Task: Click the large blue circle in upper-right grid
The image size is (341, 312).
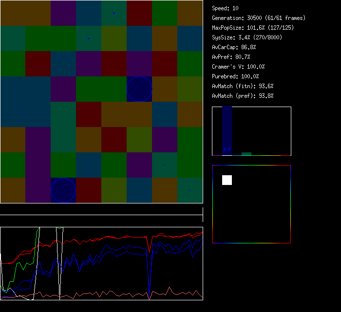Action: (139, 89)
